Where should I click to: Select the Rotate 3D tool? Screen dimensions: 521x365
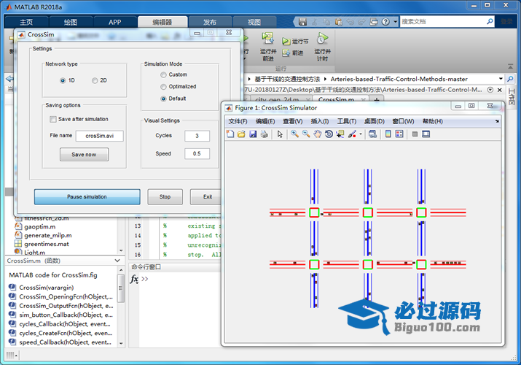point(329,134)
